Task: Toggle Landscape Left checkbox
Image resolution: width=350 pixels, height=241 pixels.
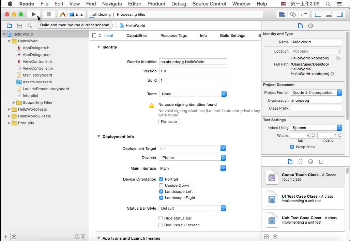Action: point(161,192)
